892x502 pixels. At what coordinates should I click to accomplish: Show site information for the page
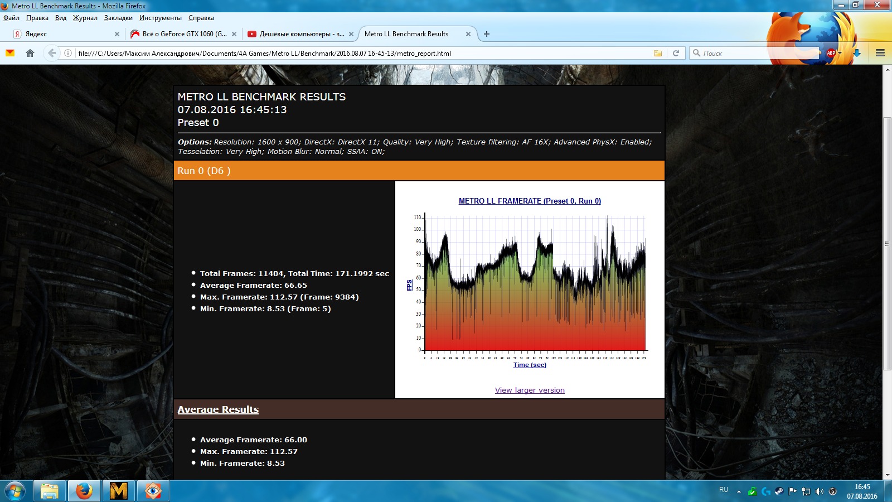point(68,53)
